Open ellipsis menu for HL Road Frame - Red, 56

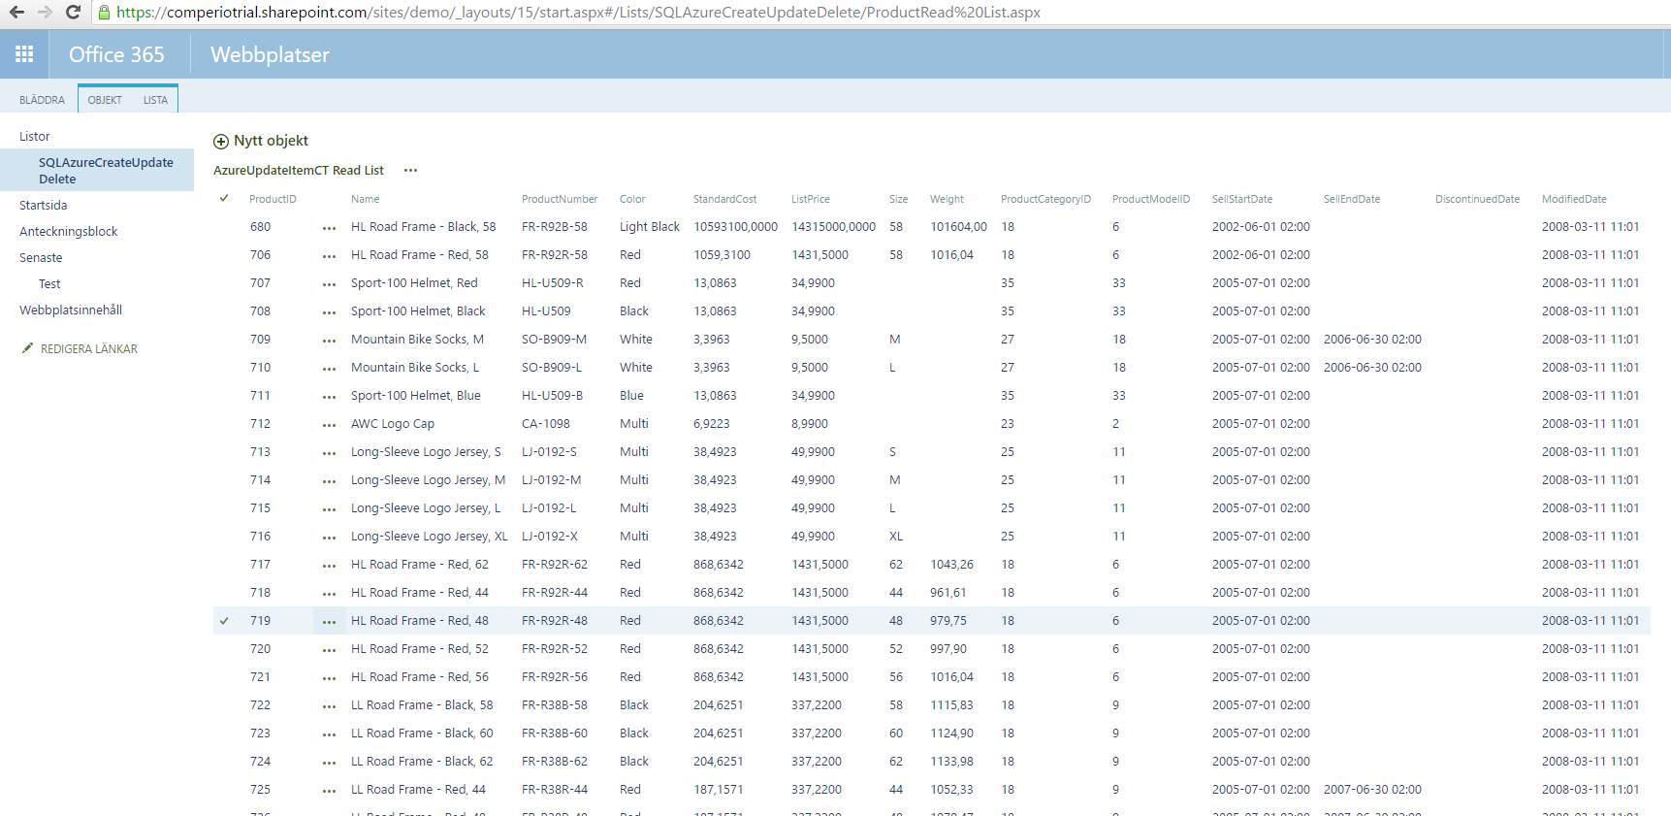pos(329,678)
